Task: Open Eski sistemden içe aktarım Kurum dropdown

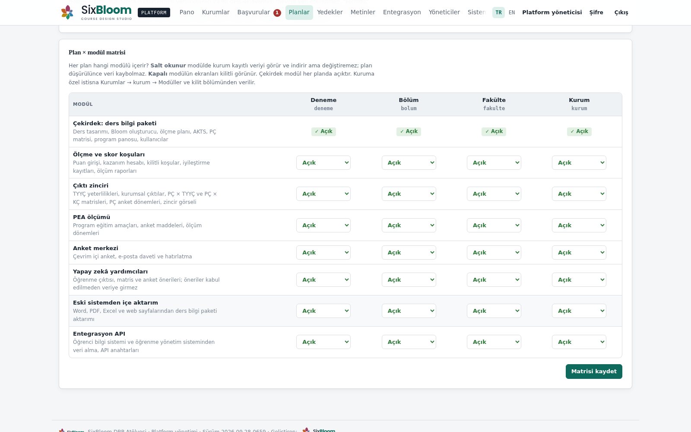Action: click(x=579, y=311)
